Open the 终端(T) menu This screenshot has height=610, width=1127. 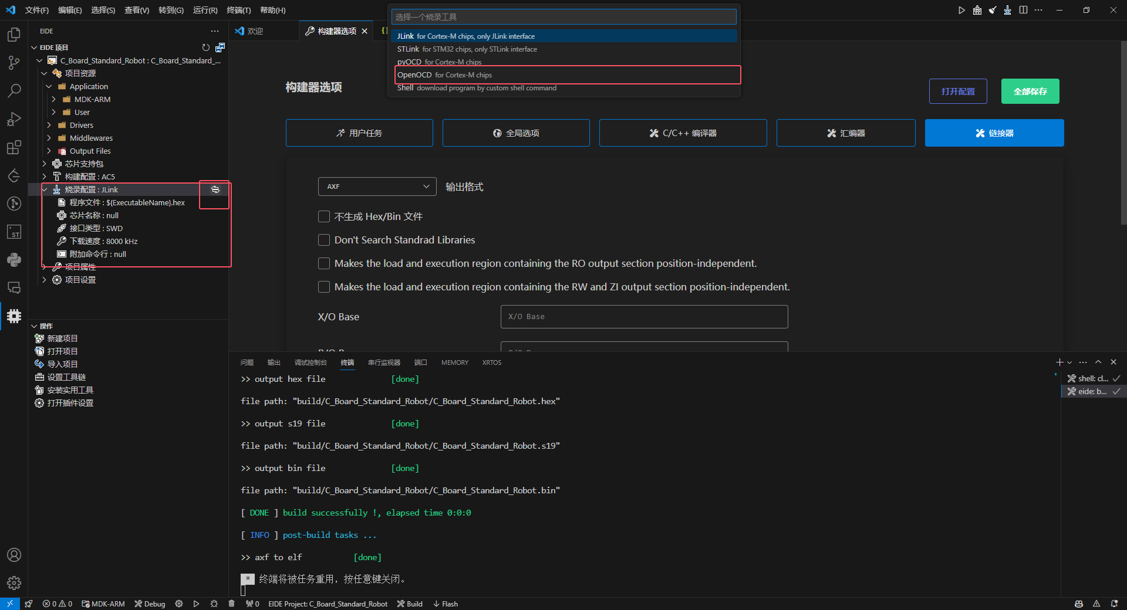pyautogui.click(x=238, y=10)
